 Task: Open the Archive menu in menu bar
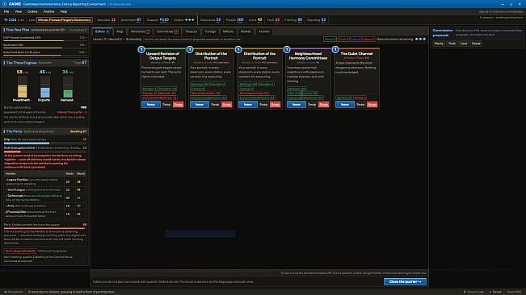click(48, 11)
